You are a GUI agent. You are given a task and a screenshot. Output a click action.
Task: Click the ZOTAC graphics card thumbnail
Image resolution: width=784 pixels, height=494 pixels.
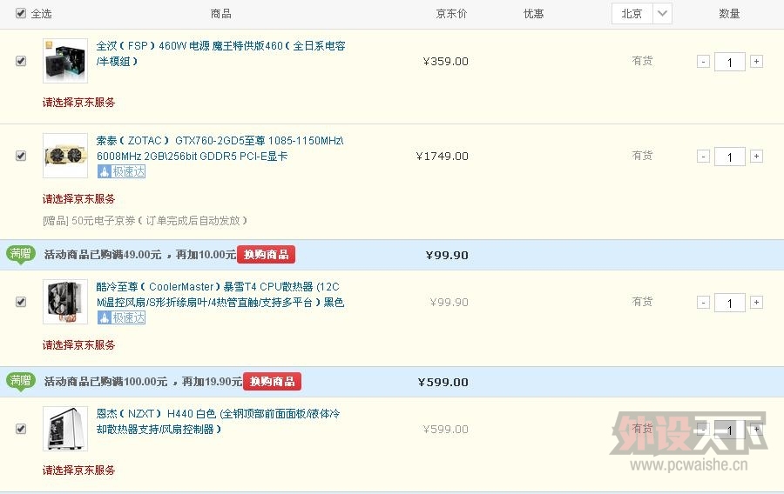tap(65, 156)
